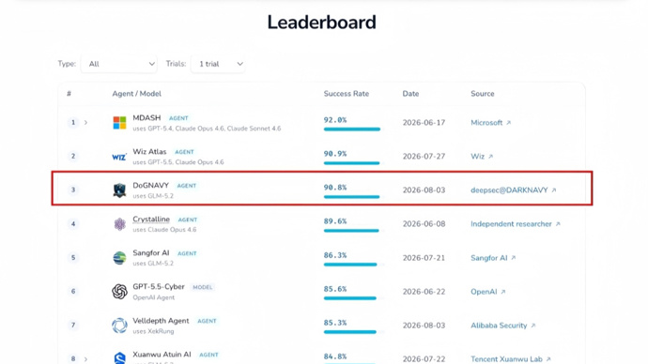The width and height of the screenshot is (648, 364).
Task: Click the external arrow next to deepsec@DARKNAVY
Action: point(554,190)
